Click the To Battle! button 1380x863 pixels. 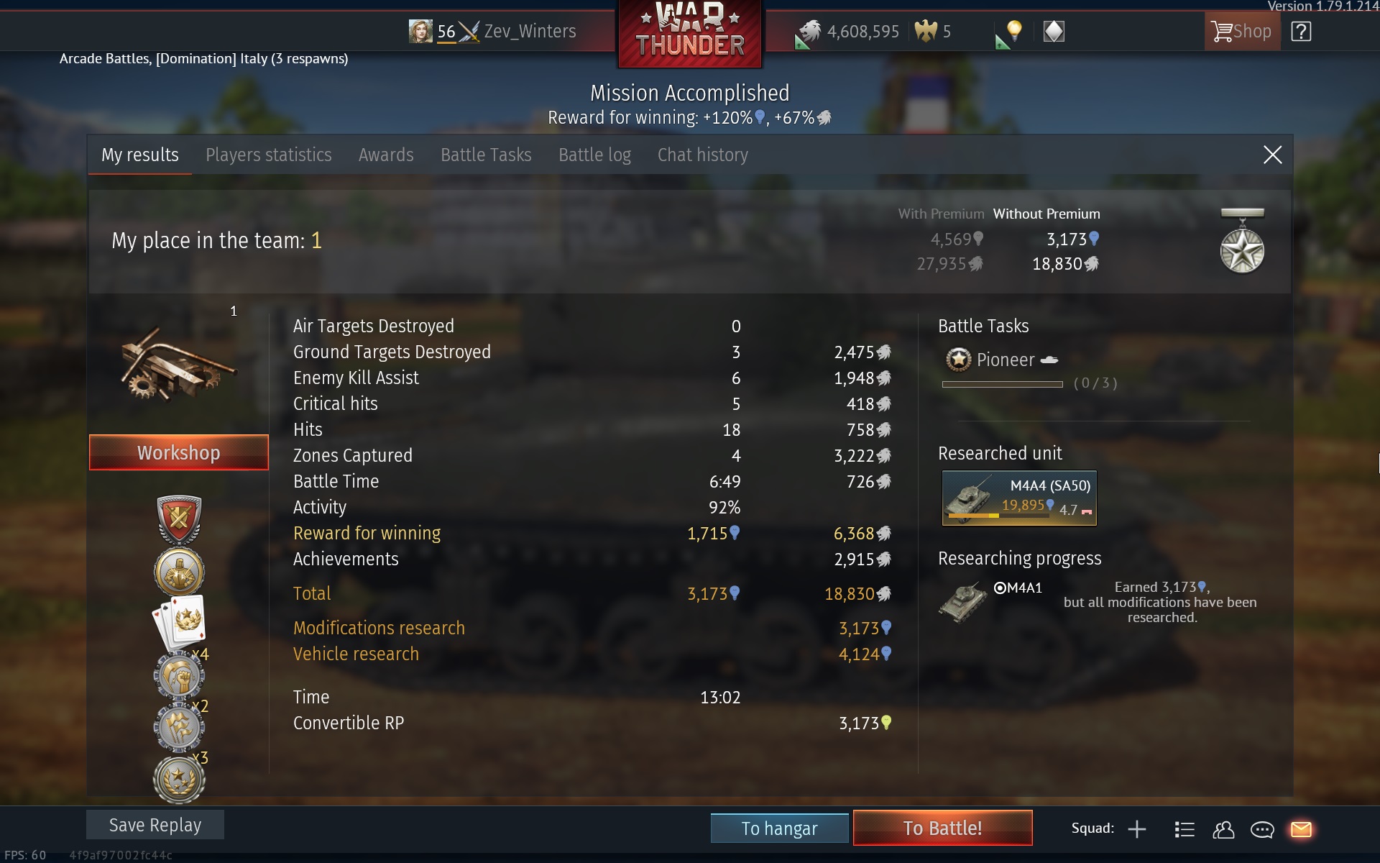pyautogui.click(x=942, y=828)
